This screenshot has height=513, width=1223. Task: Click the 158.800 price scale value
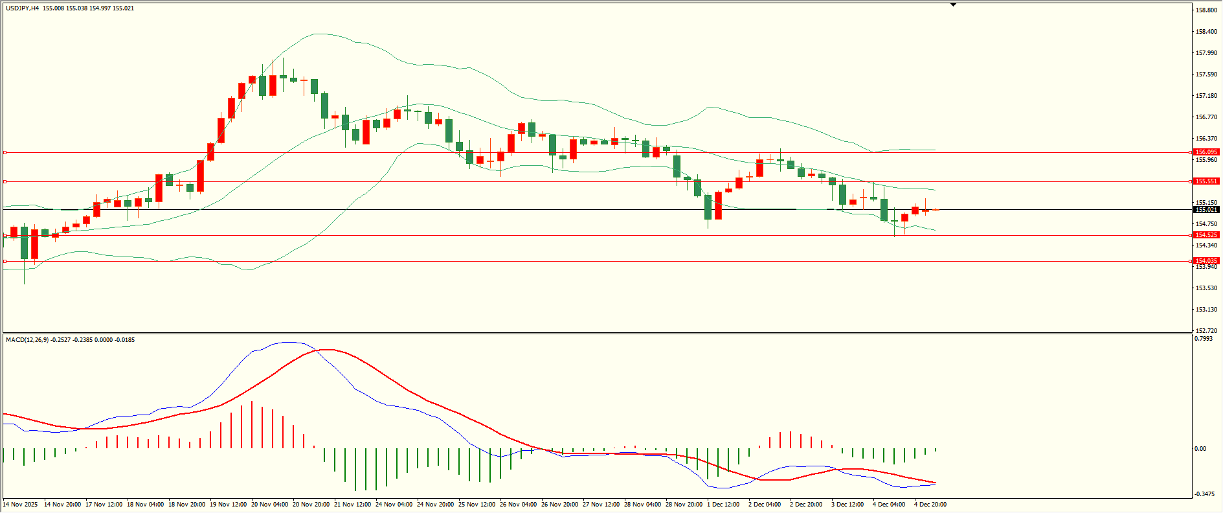(x=1206, y=10)
